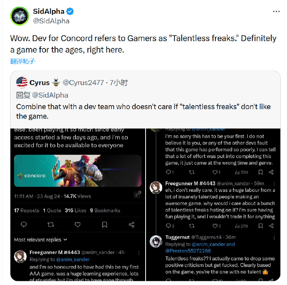
Task: Click the share icon below post stats row
Action: coord(131,224)
